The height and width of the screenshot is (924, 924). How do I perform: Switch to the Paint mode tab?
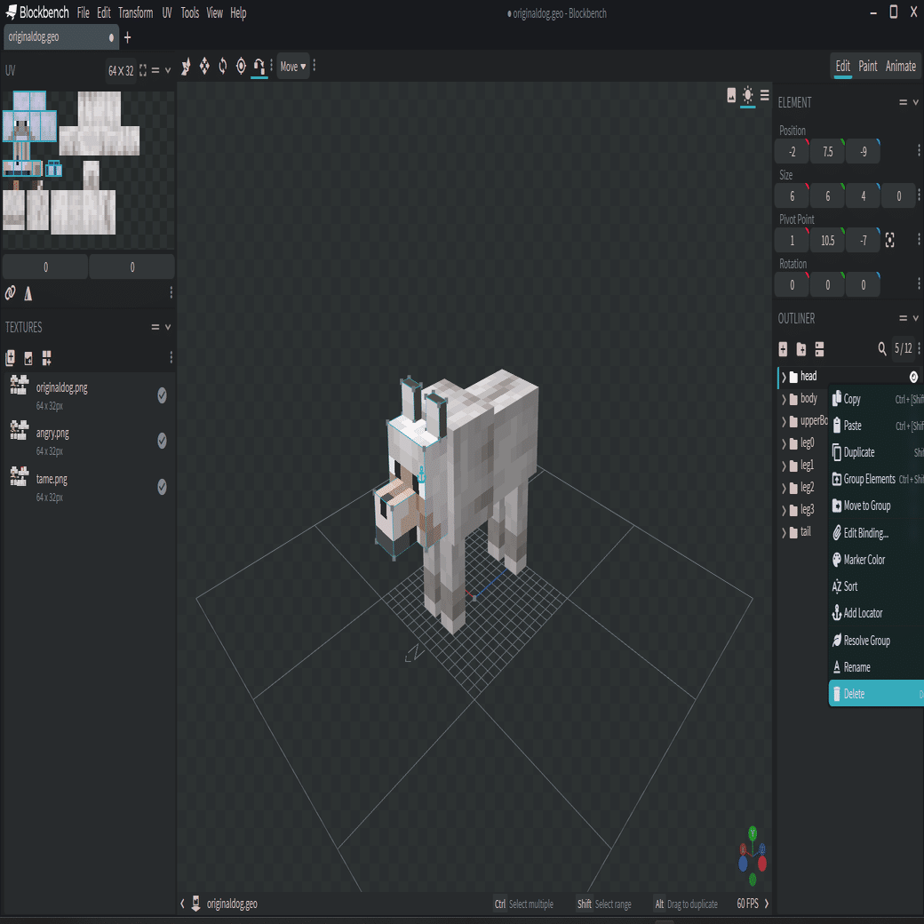(x=867, y=66)
